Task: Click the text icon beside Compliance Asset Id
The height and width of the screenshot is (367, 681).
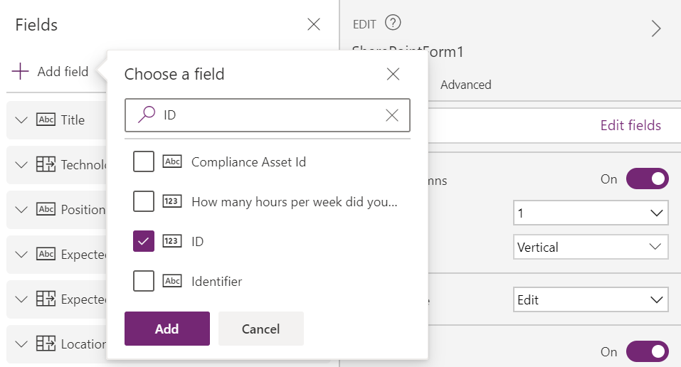Action: click(172, 161)
